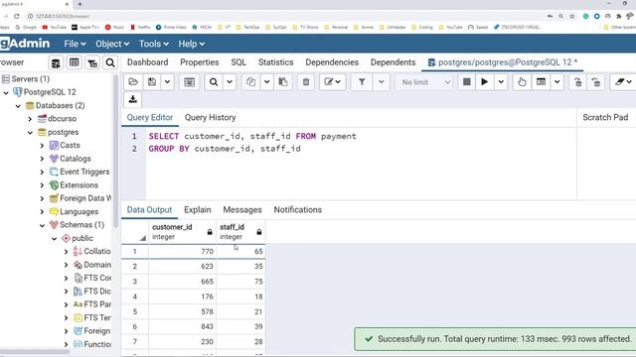
Task: Expand the Casts tree node
Action: (x=42, y=146)
